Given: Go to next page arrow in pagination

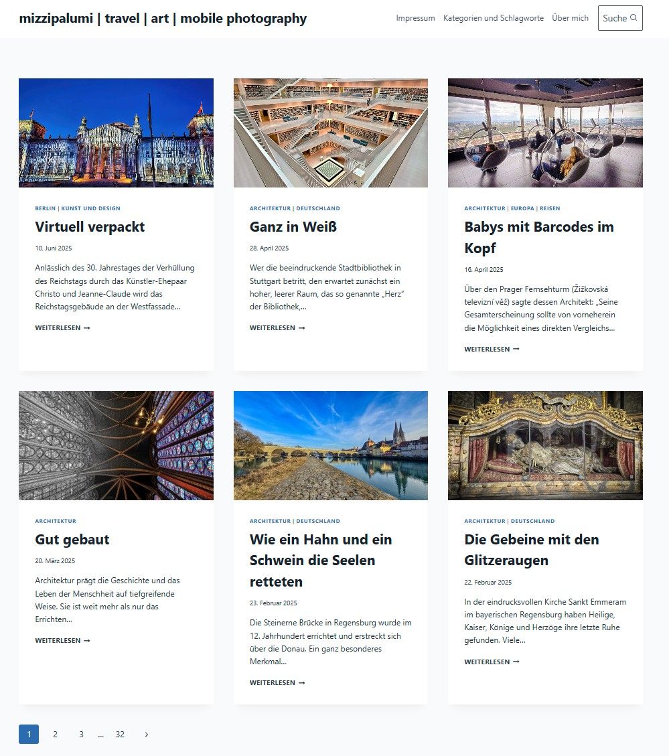Looking at the screenshot, I should [147, 735].
